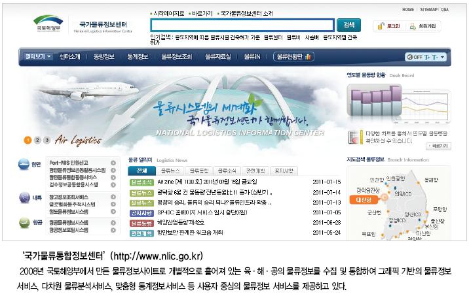The height and width of the screenshot is (300, 469).
Task: Open 물류자료실 menu
Action: 218,56
